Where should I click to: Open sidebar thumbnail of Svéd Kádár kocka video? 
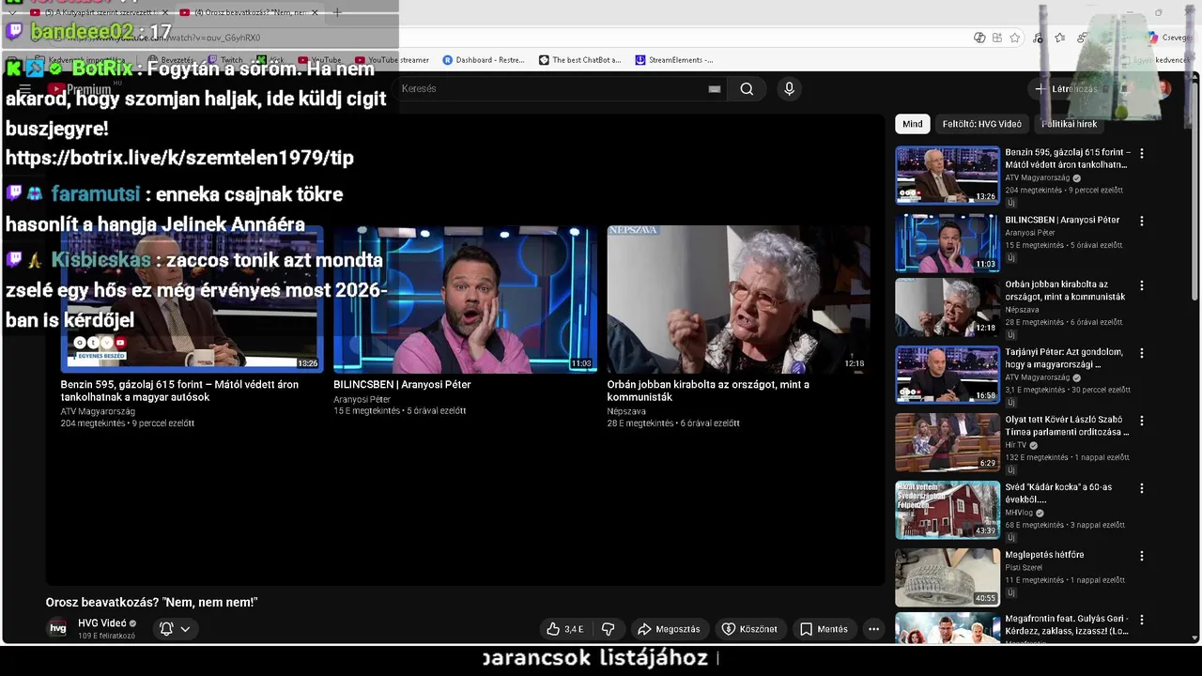point(948,510)
